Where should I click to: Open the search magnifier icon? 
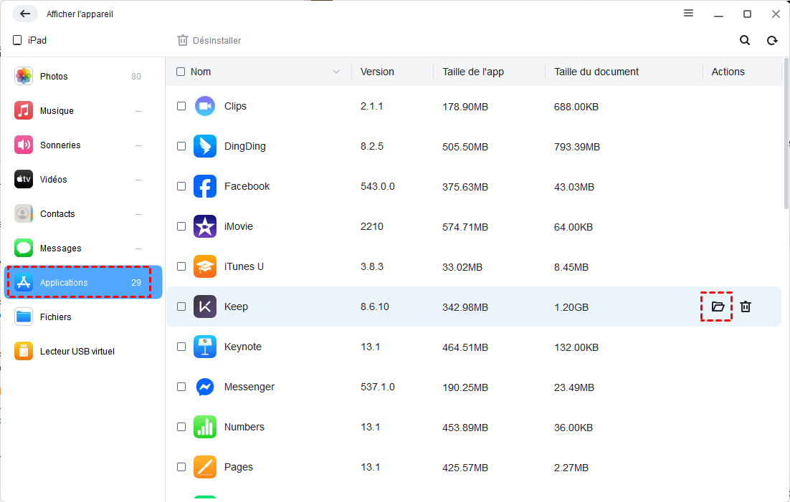pos(745,40)
